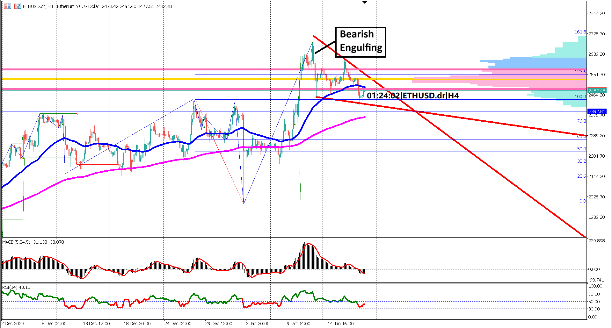Click the 8 Dec 04:00 axis timestamp

tap(54, 323)
